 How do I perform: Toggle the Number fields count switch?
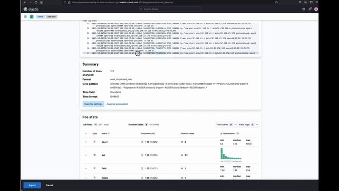(146, 125)
